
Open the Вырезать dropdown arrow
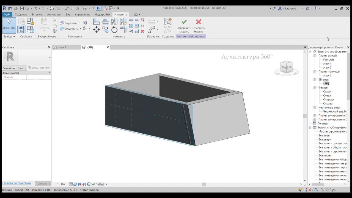point(79,23)
